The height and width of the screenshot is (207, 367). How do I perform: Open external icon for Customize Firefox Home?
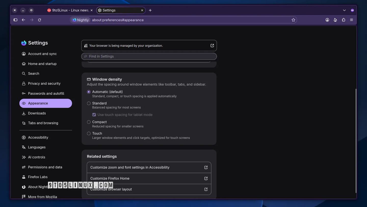point(206,178)
